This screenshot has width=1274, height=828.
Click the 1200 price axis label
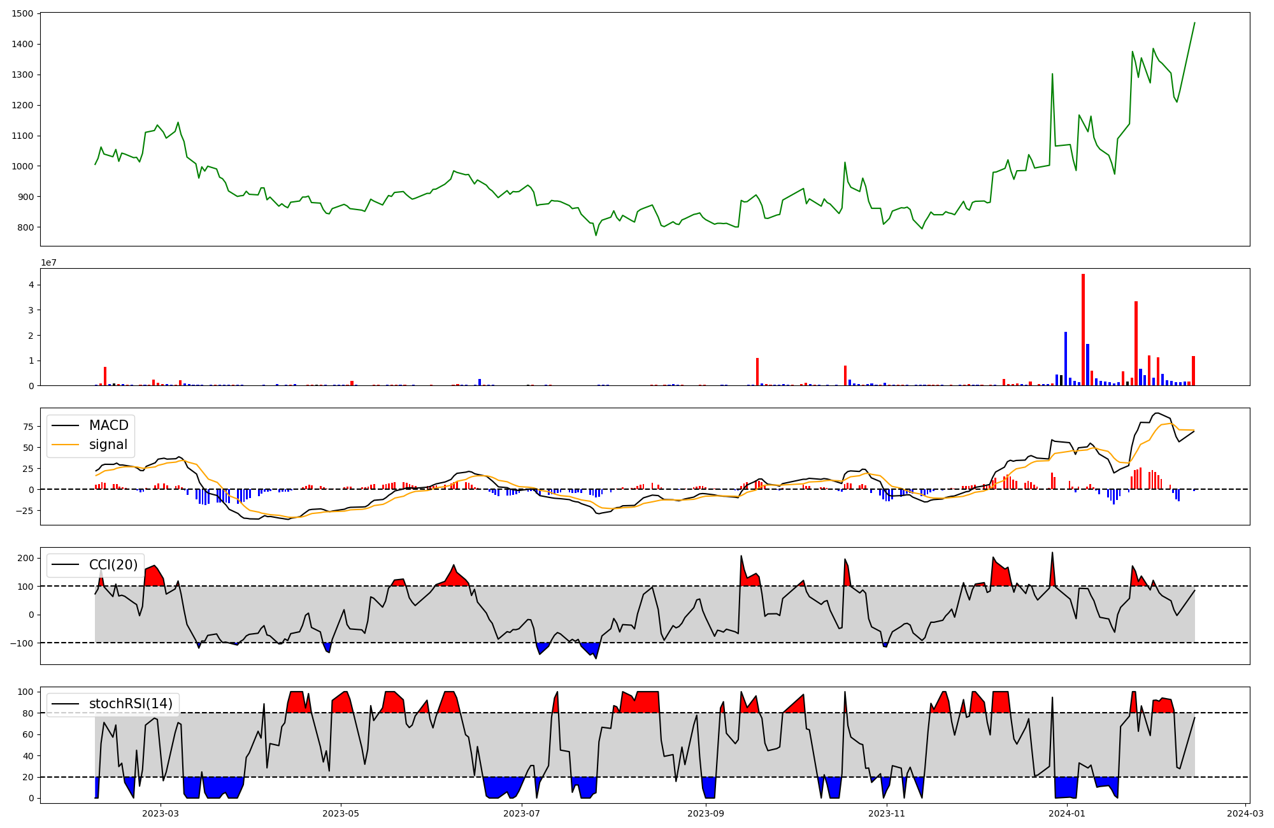(22, 105)
